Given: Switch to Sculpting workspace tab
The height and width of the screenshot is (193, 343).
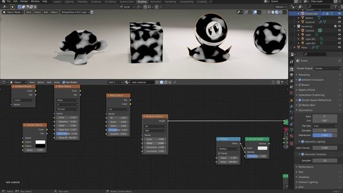Looking at the screenshot, I should click(96, 2).
